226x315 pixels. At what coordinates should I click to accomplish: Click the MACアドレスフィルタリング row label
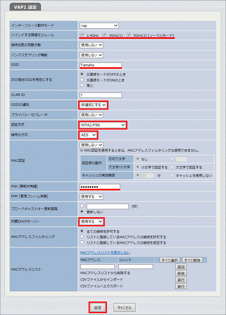pyautogui.click(x=33, y=237)
